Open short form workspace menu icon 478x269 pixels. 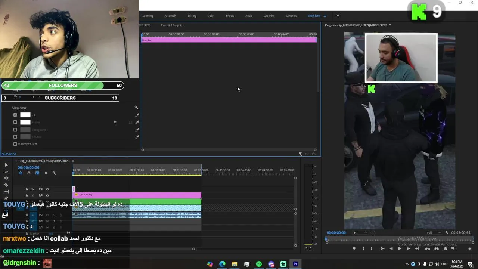point(325,16)
